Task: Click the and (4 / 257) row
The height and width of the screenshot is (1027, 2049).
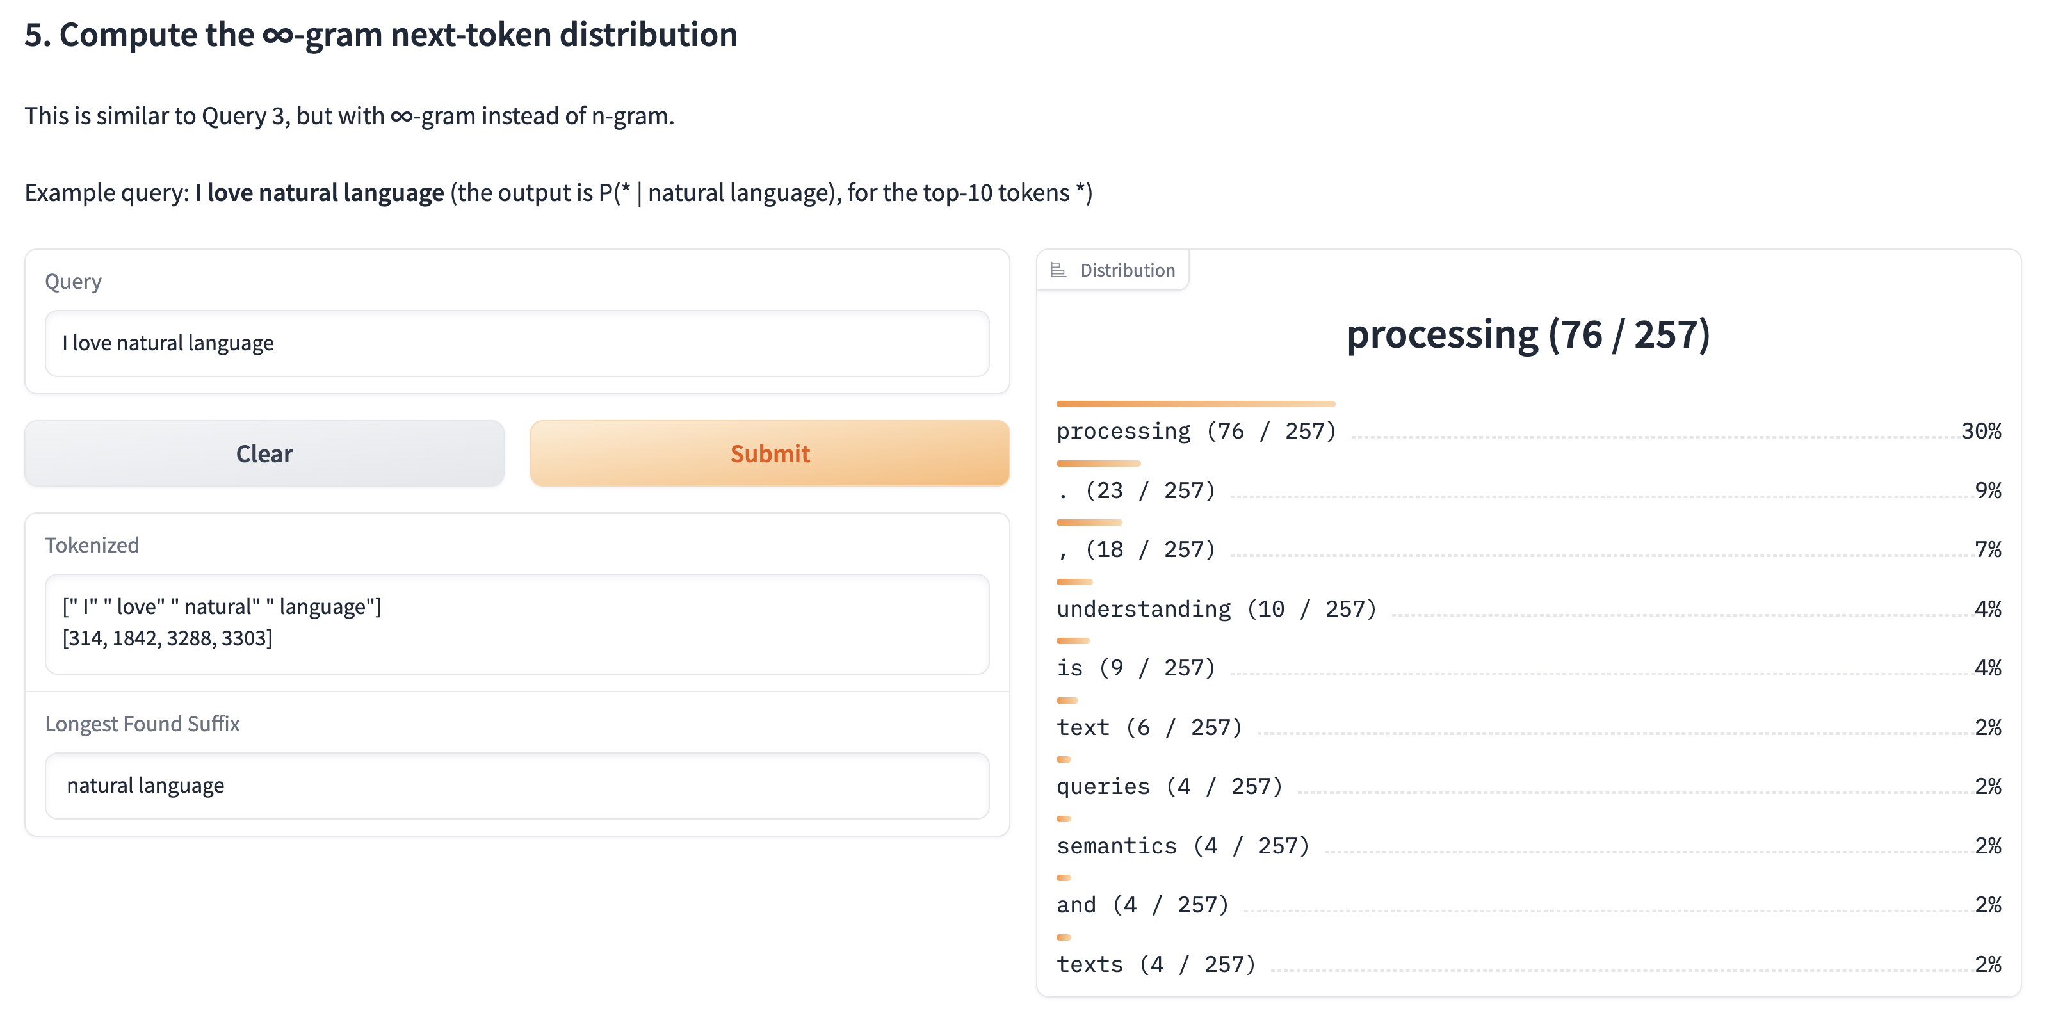Action: tap(1142, 905)
